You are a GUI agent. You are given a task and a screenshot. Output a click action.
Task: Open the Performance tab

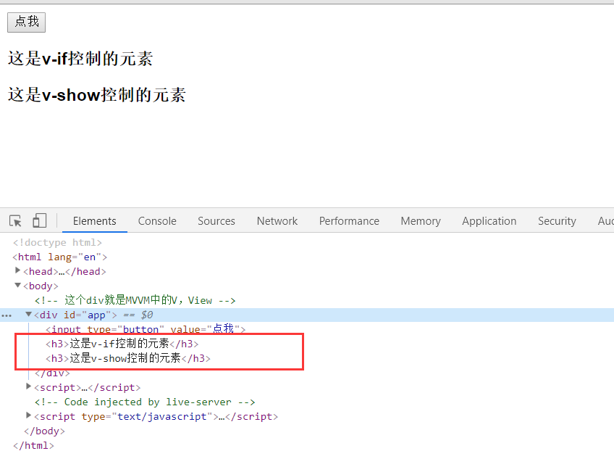[x=349, y=221]
